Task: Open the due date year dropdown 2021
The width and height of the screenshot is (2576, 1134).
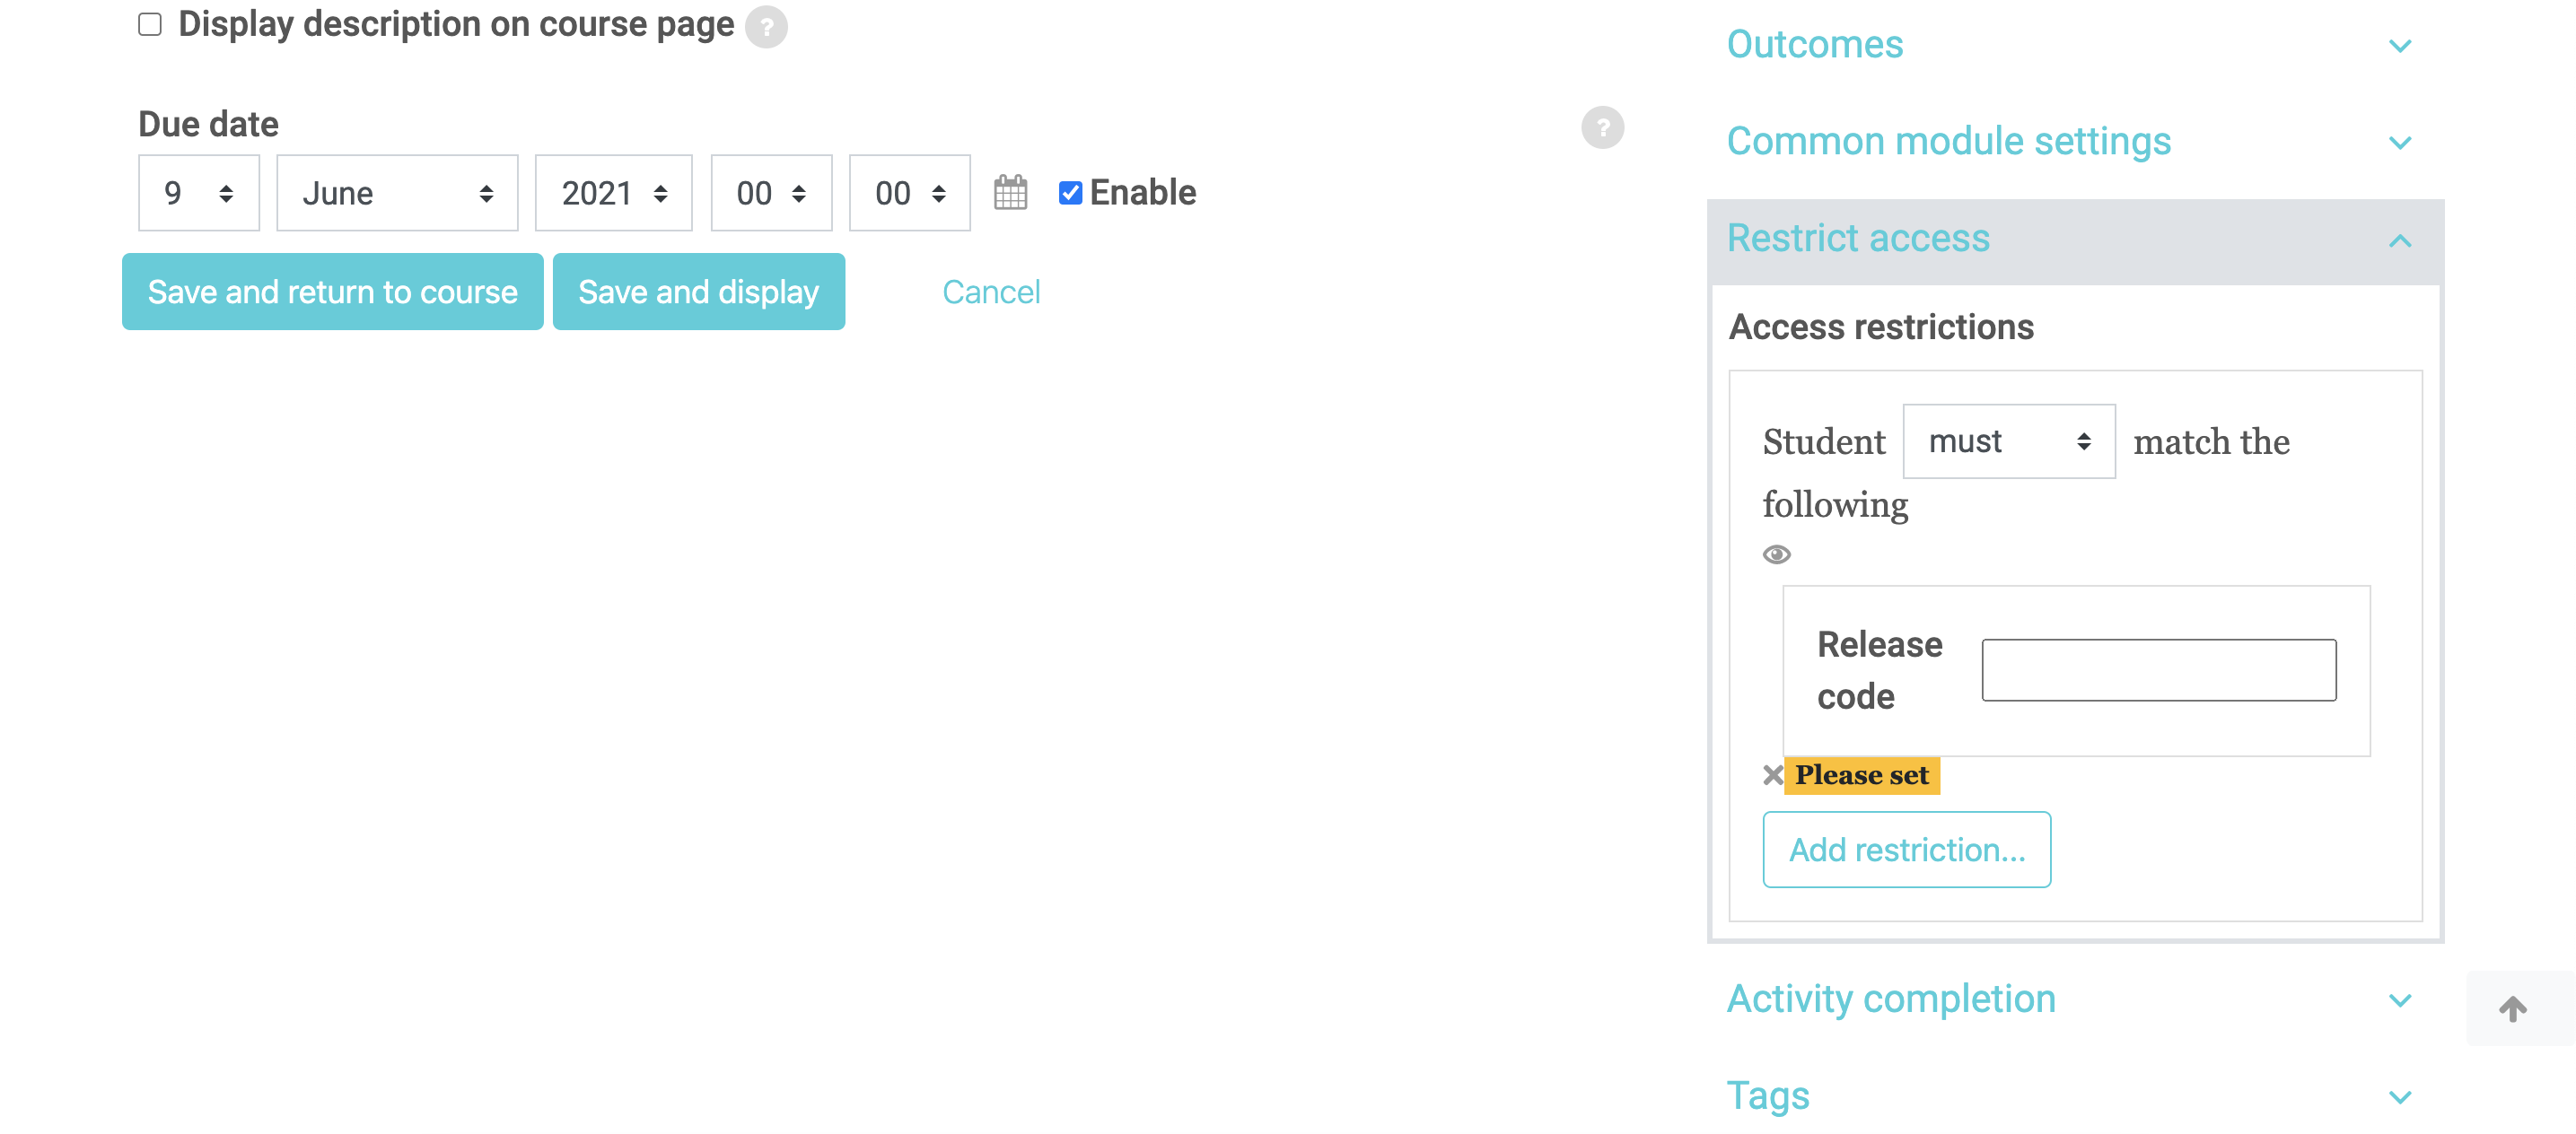Action: 613,192
